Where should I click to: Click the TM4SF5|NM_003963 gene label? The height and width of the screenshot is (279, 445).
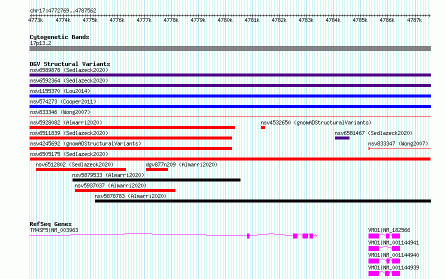click(x=54, y=230)
